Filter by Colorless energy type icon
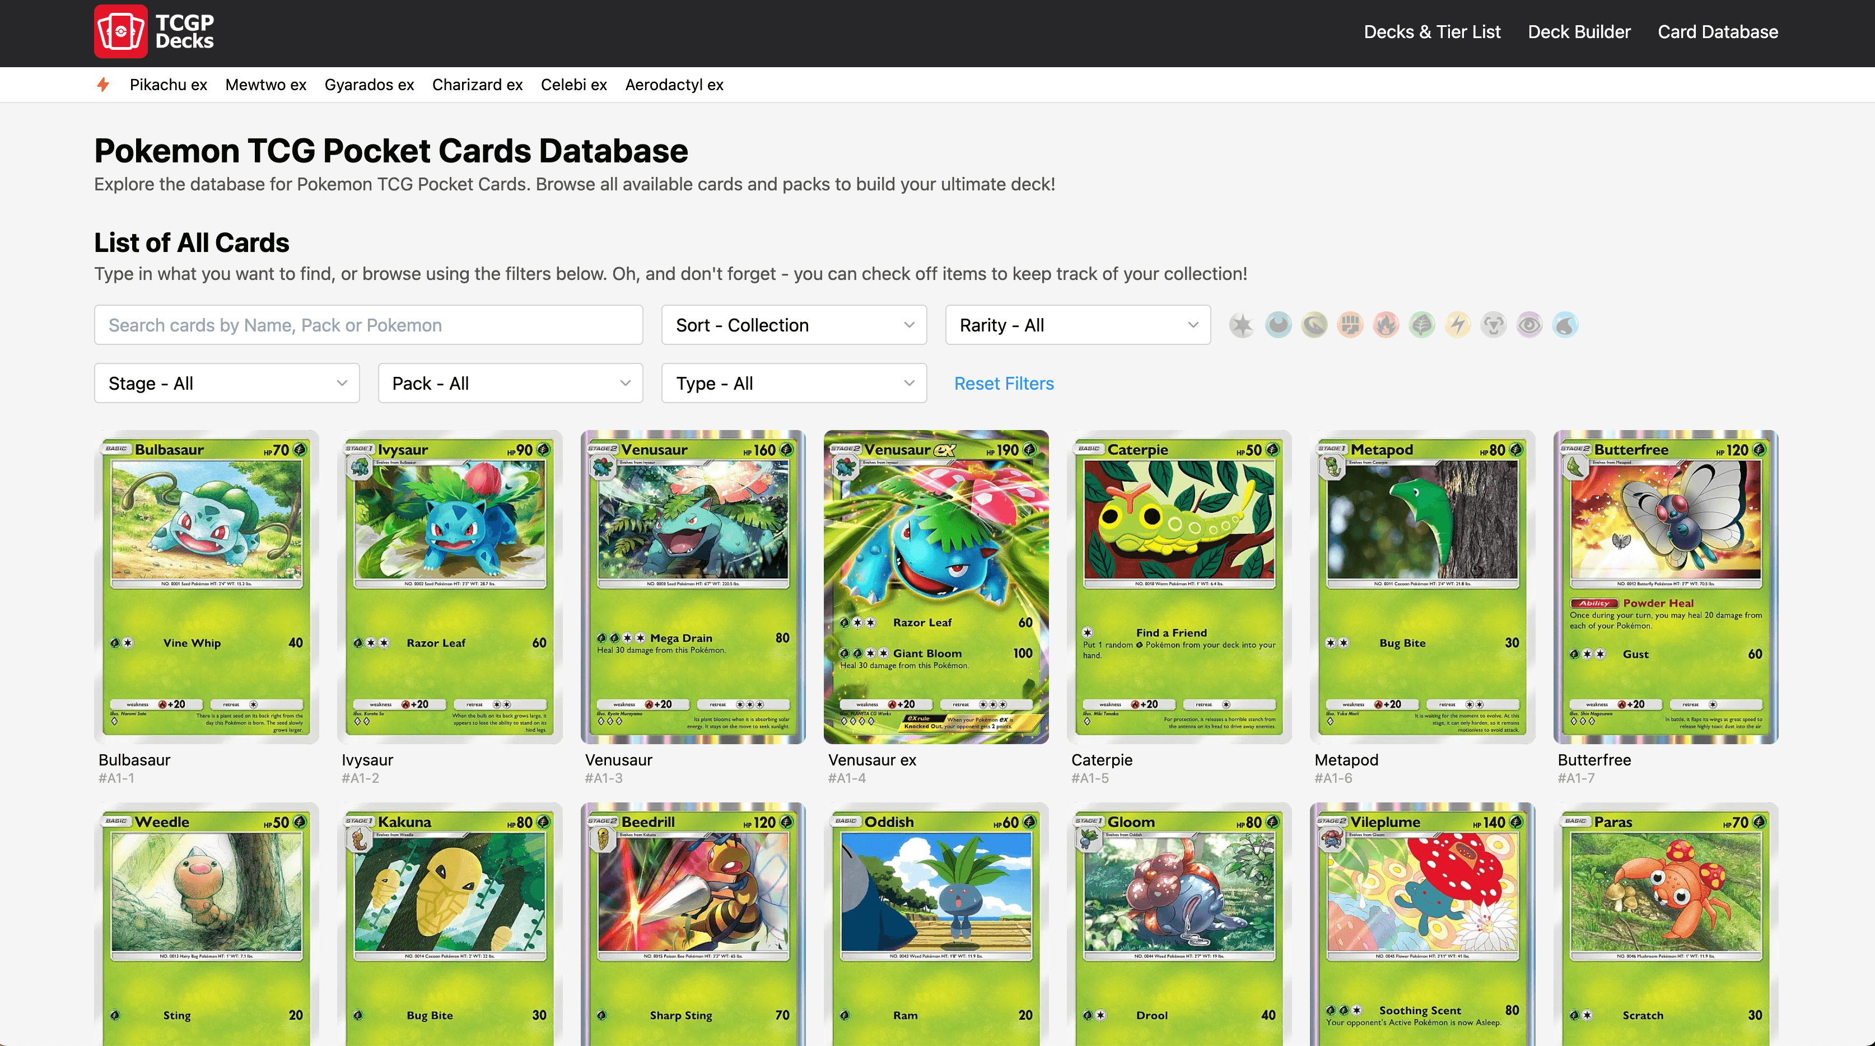 (1242, 325)
